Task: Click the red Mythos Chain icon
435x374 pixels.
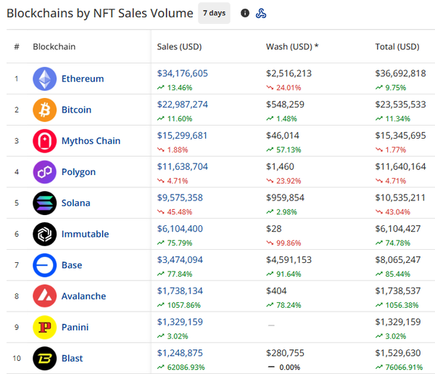Action: point(44,141)
